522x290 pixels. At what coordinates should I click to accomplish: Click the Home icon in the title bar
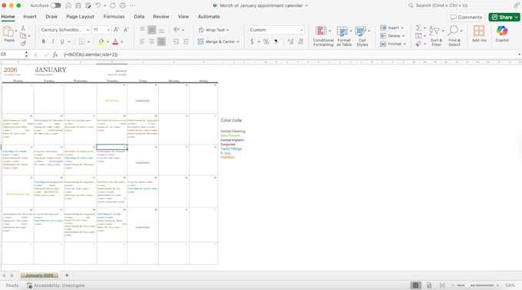(x=68, y=5)
